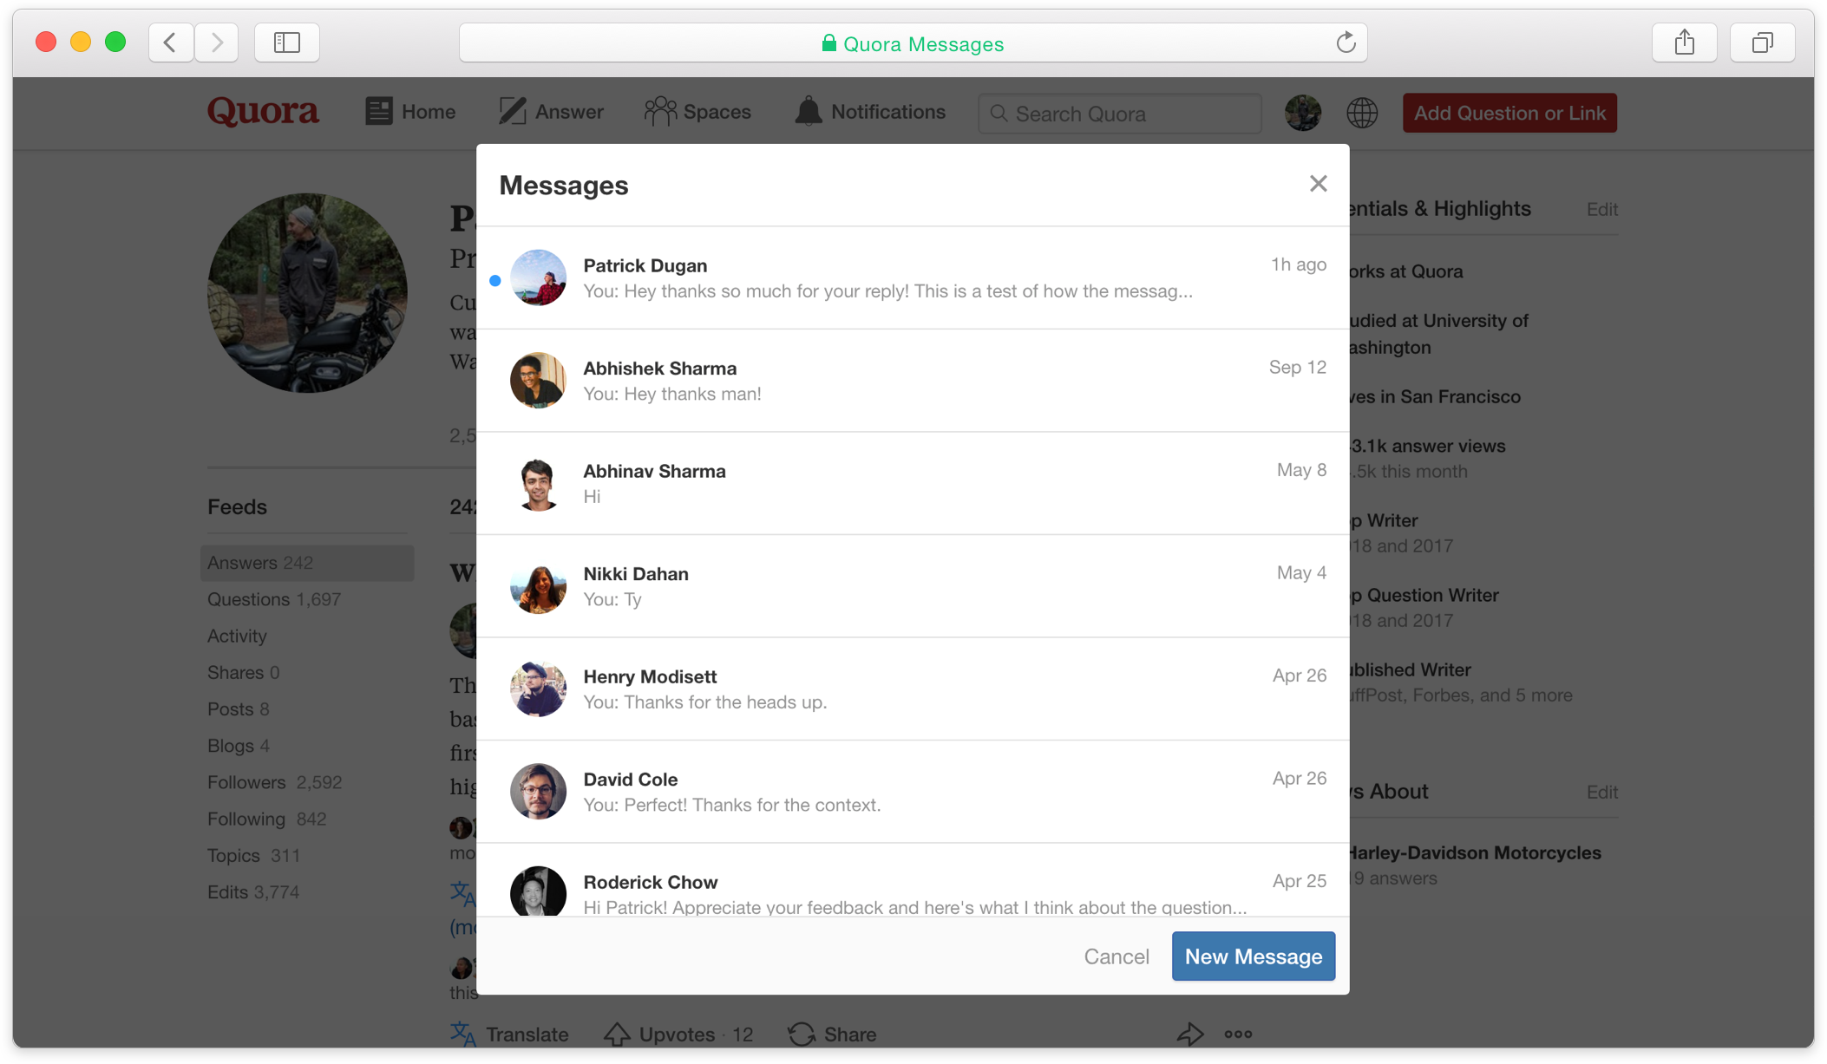This screenshot has width=1827, height=1064.
Task: Click the New Message button
Action: (1253, 956)
